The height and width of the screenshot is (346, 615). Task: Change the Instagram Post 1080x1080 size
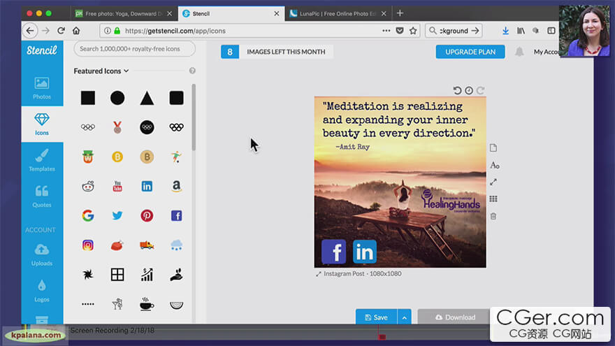359,273
